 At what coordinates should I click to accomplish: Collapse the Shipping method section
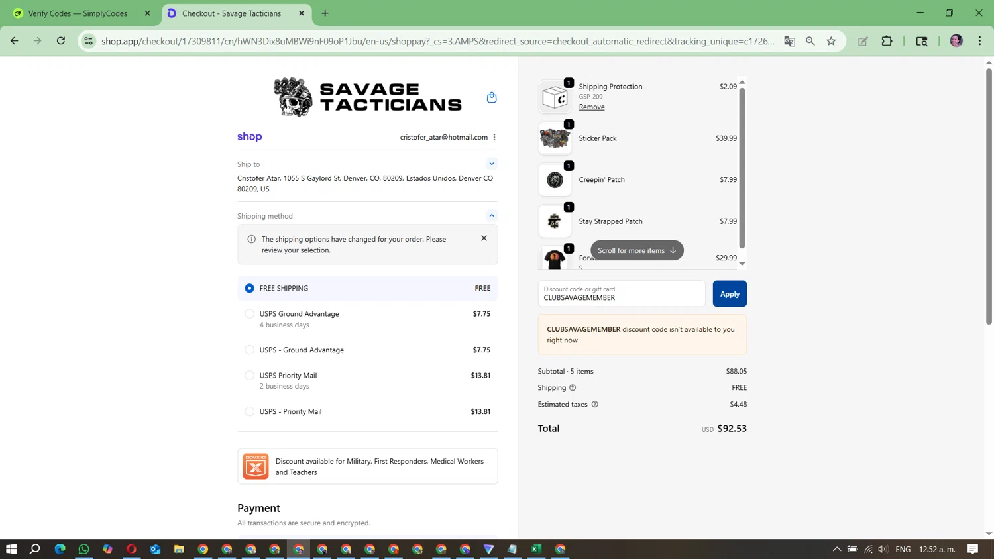point(492,215)
